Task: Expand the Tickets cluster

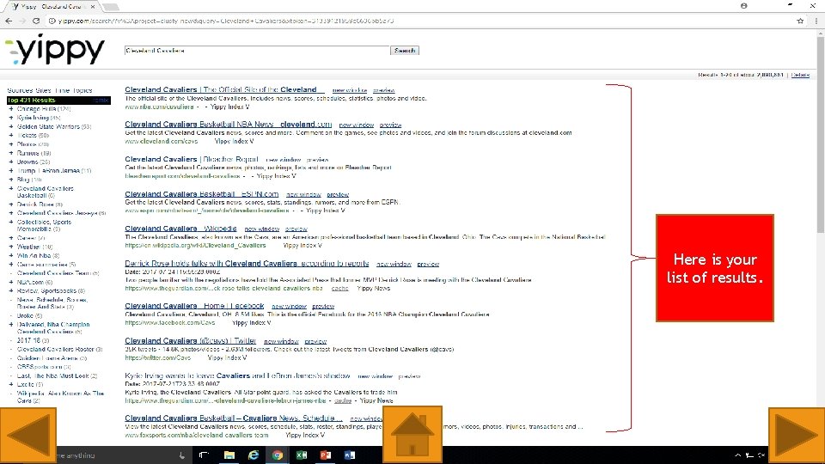Action: 11,135
